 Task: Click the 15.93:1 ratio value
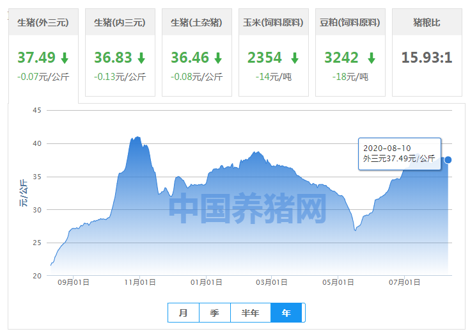coord(427,58)
